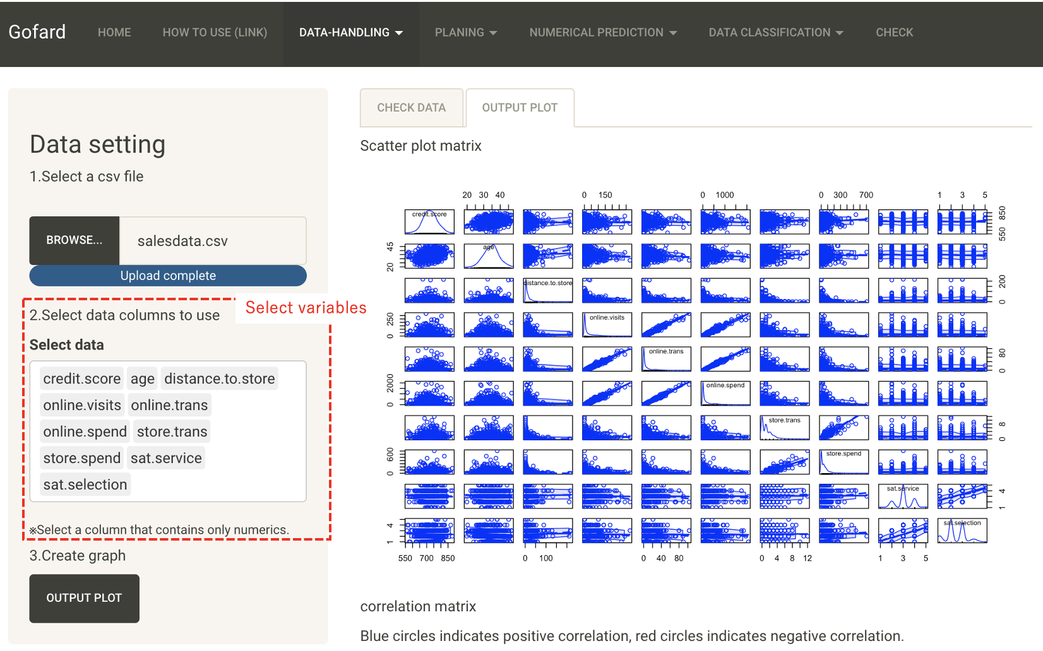The image size is (1043, 651).
Task: Toggle the online.spend variable chip
Action: [x=85, y=431]
